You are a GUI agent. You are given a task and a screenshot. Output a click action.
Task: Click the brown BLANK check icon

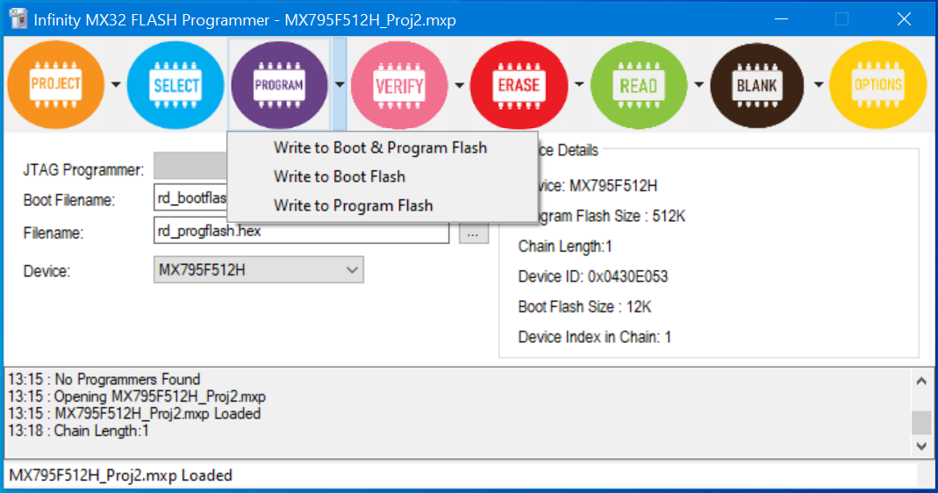[x=758, y=85]
